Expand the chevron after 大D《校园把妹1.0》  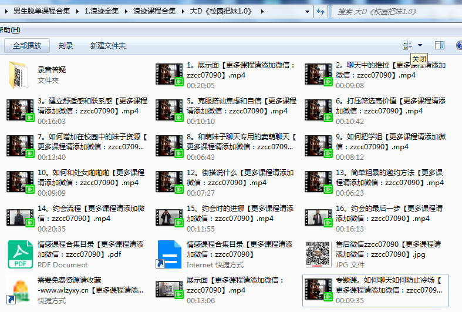[262, 12]
